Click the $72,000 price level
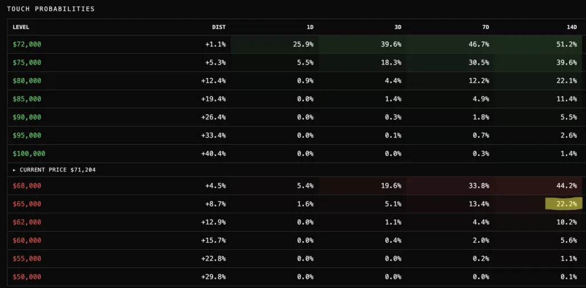This screenshot has width=586, height=288. [x=26, y=44]
